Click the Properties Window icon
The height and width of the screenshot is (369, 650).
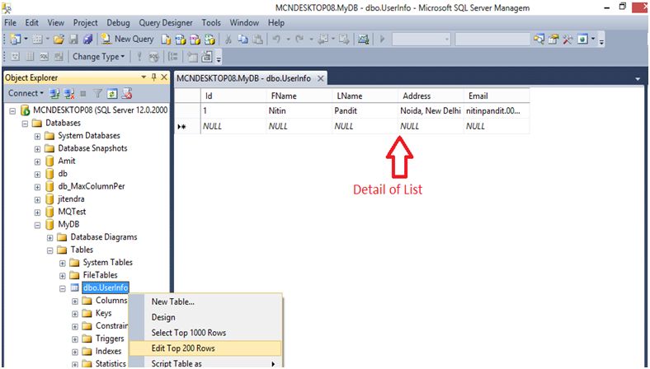tap(553, 40)
